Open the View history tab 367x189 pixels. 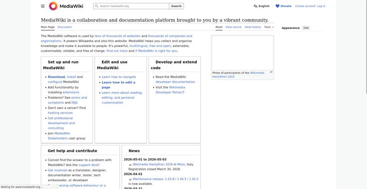click(x=253, y=27)
